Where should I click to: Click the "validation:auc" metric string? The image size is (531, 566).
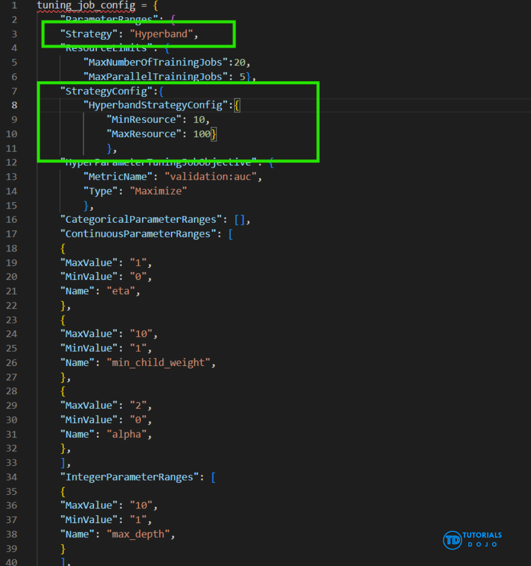(x=211, y=177)
